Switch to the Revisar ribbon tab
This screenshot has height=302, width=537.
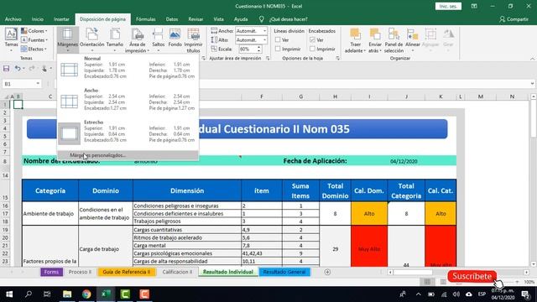pos(196,19)
